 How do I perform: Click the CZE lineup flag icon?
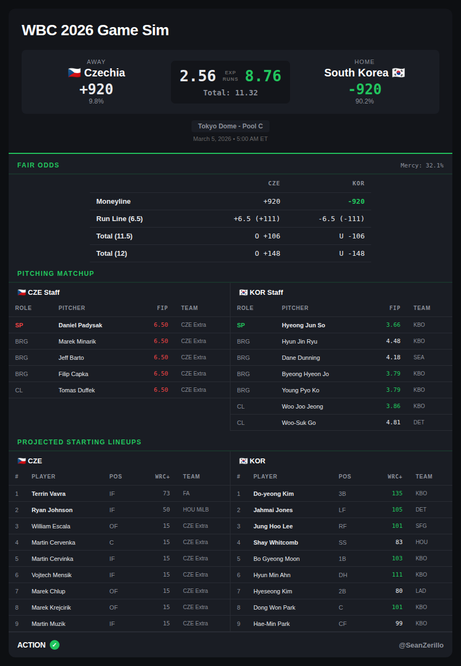pos(22,461)
